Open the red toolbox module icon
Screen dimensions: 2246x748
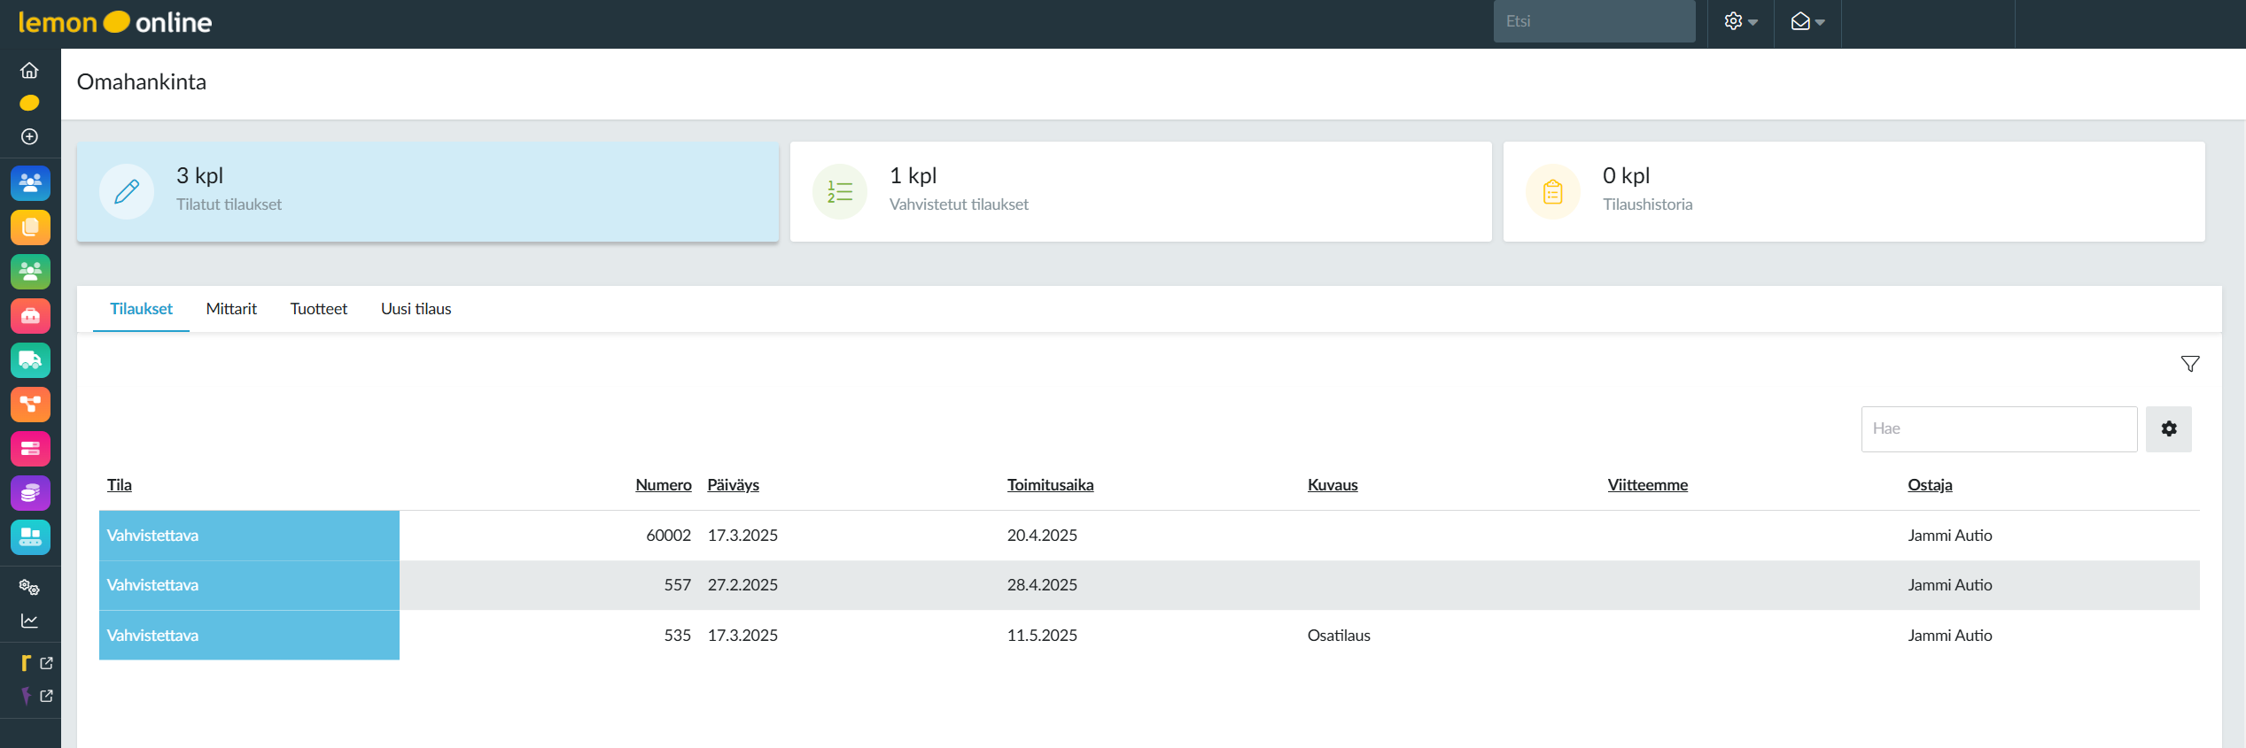tap(30, 316)
